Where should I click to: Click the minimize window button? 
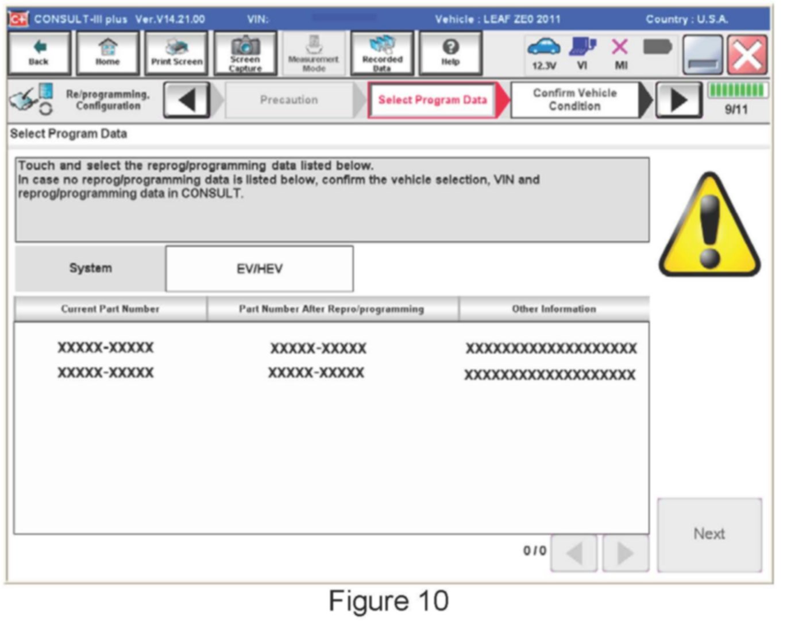point(703,55)
